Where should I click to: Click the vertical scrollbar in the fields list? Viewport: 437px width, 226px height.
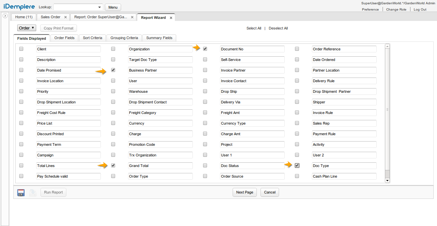pos(387,109)
